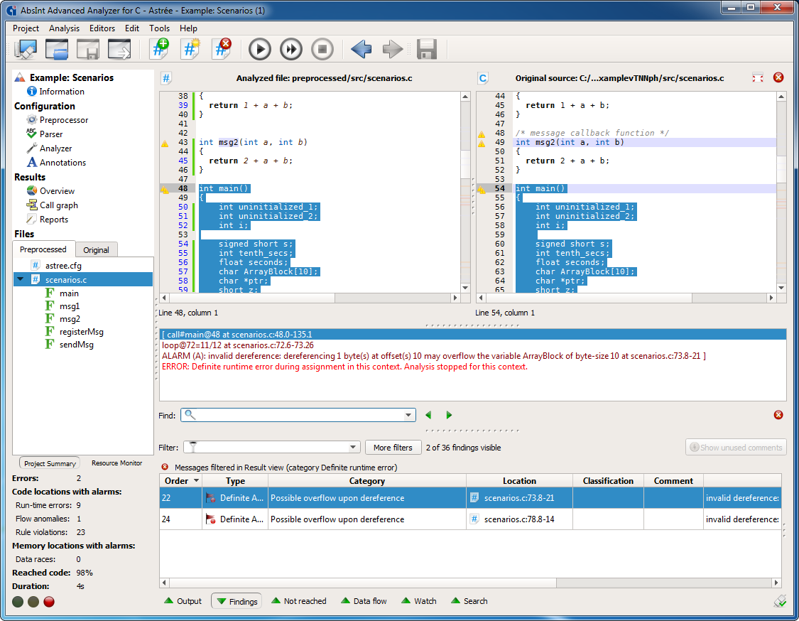Open Preprocessor configuration

pos(64,120)
